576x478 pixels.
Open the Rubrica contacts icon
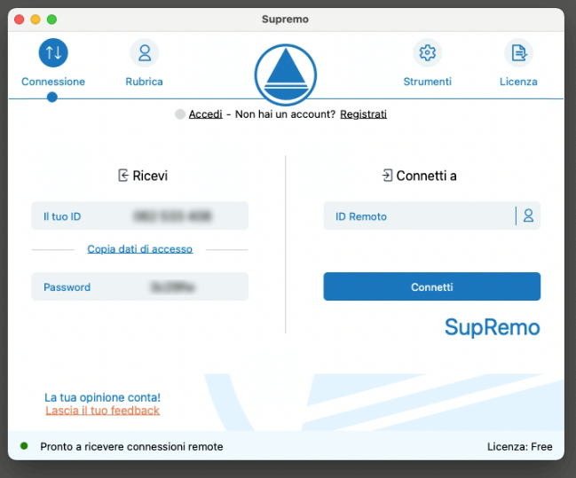click(x=145, y=53)
